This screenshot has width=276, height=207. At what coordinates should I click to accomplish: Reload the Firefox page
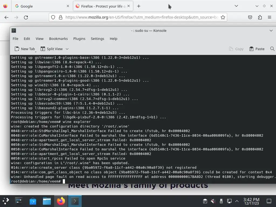pos(26,17)
